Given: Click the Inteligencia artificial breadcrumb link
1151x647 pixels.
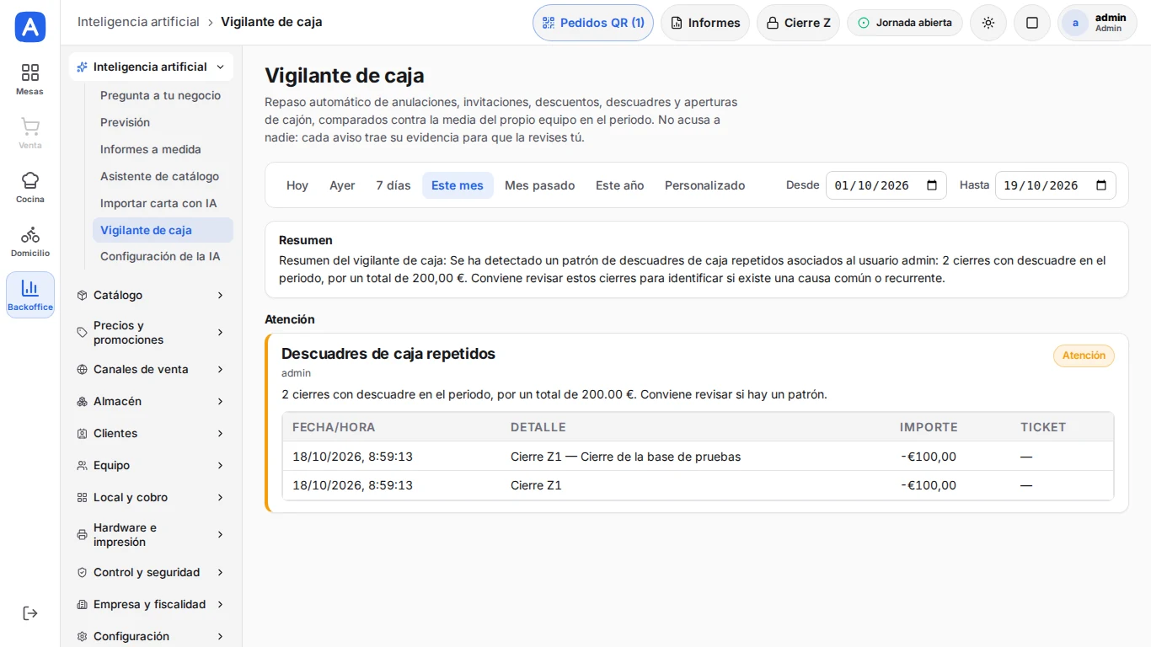Looking at the screenshot, I should pos(138,22).
